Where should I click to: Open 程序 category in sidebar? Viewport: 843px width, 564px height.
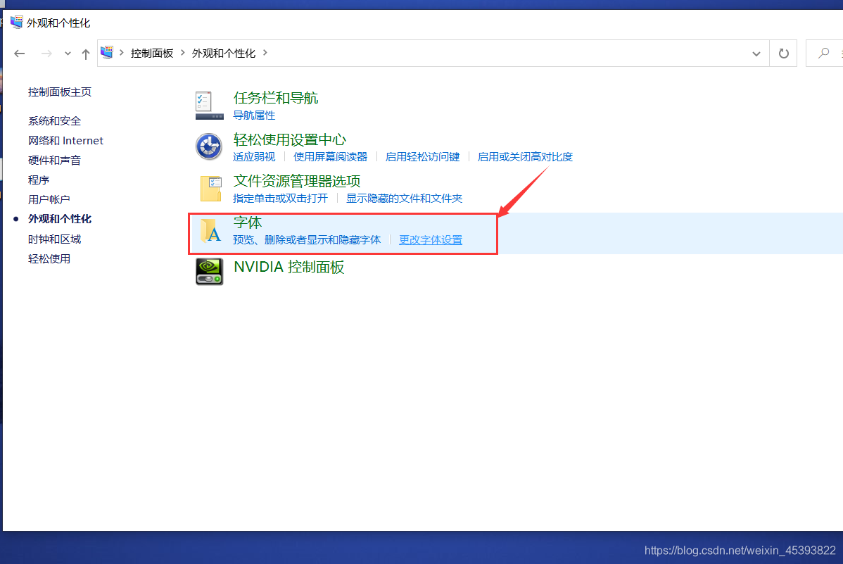click(x=39, y=180)
